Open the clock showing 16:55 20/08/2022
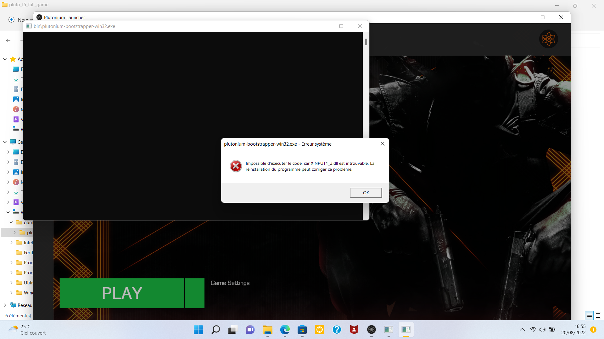 click(x=573, y=330)
